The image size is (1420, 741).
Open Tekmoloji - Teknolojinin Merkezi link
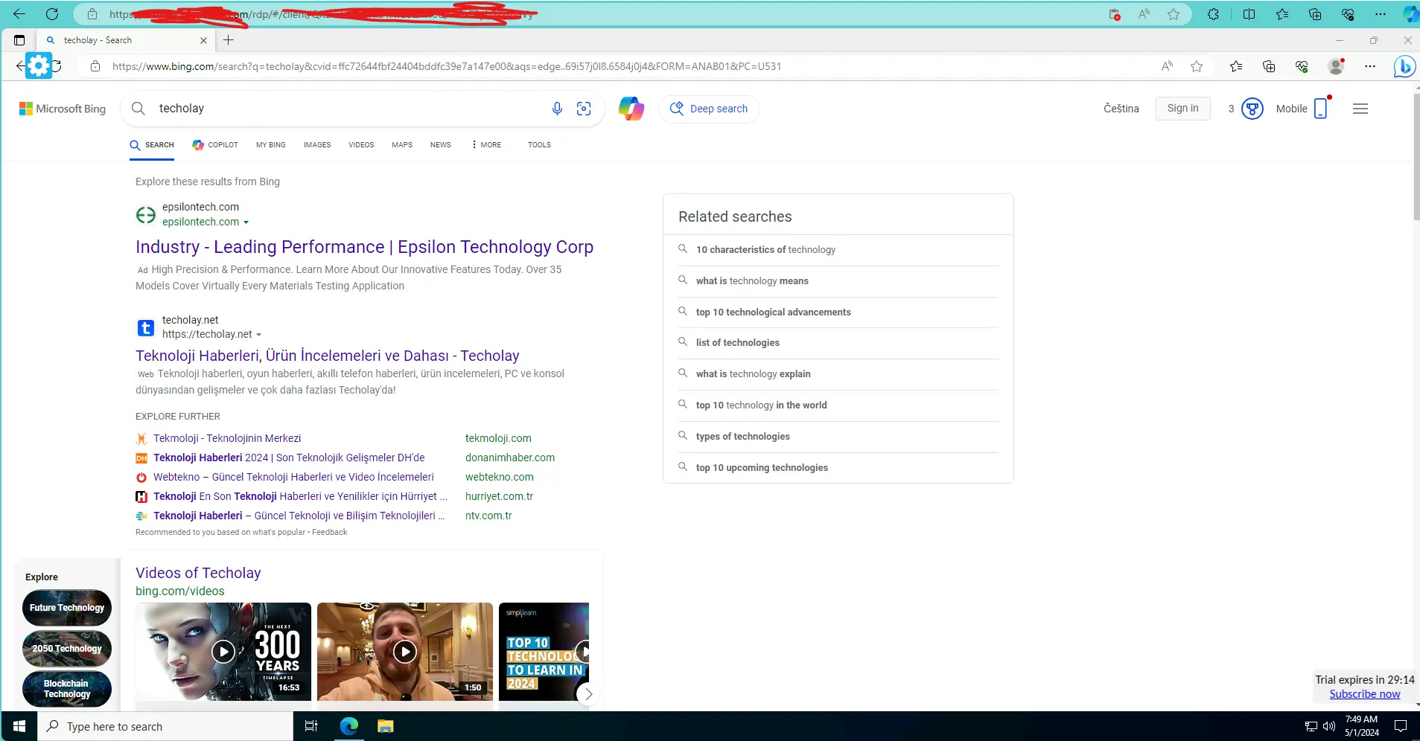coord(227,438)
